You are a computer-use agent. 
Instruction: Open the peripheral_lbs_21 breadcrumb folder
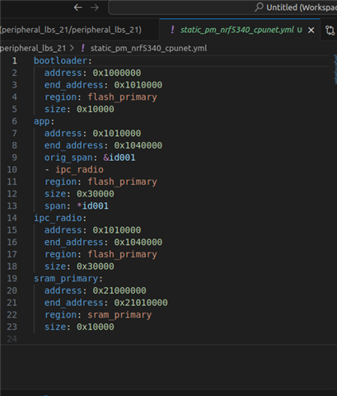point(33,49)
